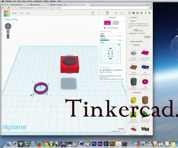Viewport: 178px width, 148px height.
Task: Open Tinkercad's Edit menu beside Design
Action: click(x=21, y=13)
